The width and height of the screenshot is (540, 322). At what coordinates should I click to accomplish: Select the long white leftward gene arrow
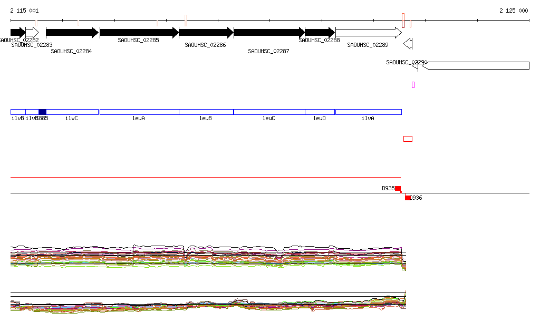pos(476,65)
